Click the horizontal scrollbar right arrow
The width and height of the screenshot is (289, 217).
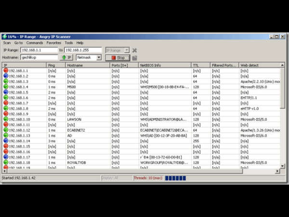click(277, 171)
